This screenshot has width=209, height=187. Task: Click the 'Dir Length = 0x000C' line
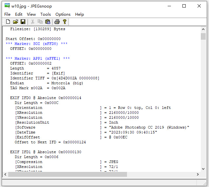(37, 103)
